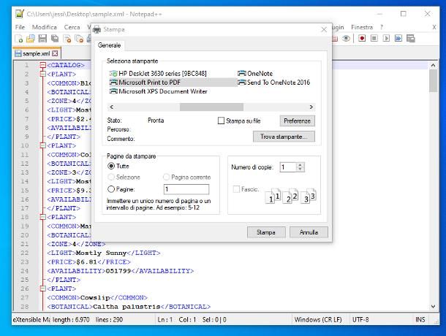This screenshot has width=446, height=336.
Task: Decrease number of copies with spinner down arrow
Action: tap(300, 169)
